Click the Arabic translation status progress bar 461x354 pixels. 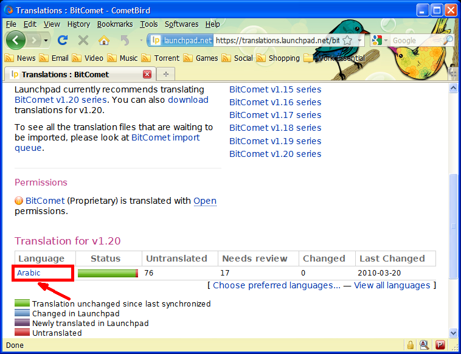[x=108, y=273]
